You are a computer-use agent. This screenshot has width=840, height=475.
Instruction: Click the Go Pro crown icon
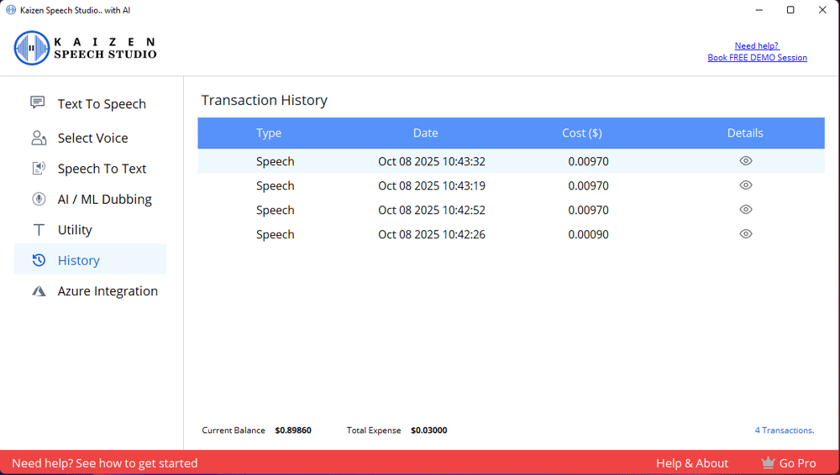tap(768, 462)
